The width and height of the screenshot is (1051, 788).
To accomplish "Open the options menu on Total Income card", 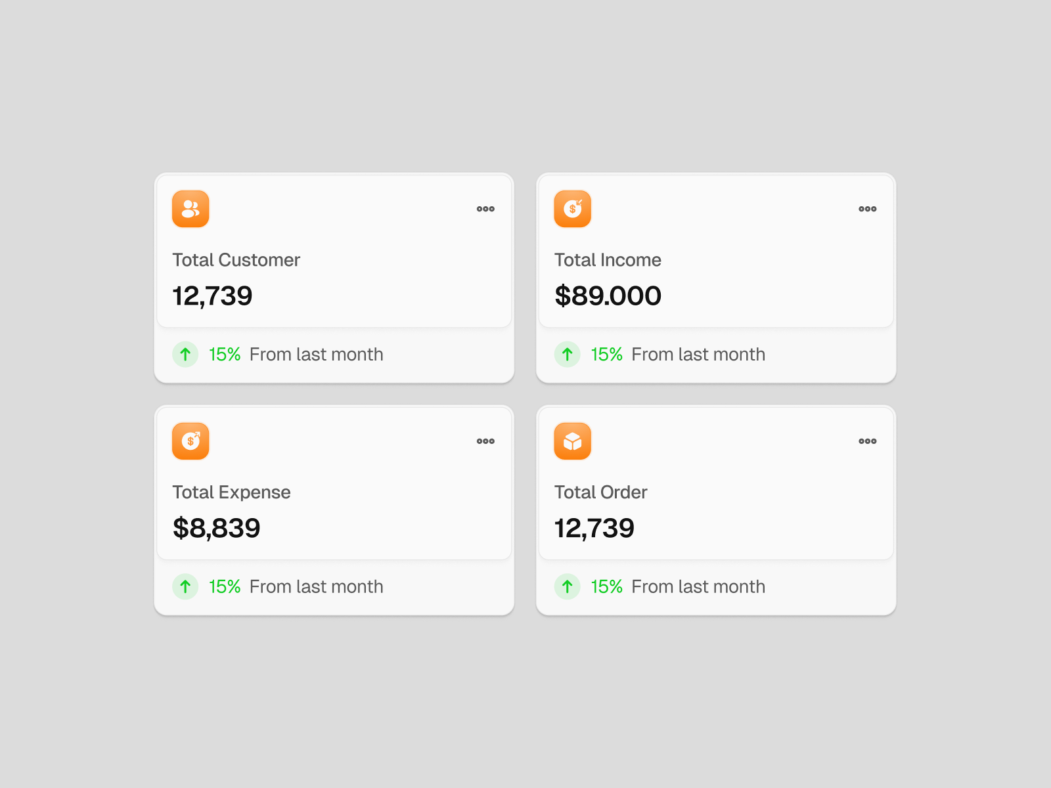I will point(867,208).
